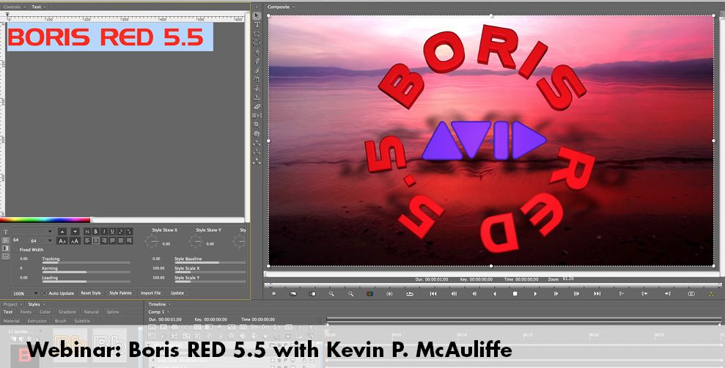Viewport: 725px width, 368px height.
Task: Click the Style Skew X dial
Action: tap(152, 241)
